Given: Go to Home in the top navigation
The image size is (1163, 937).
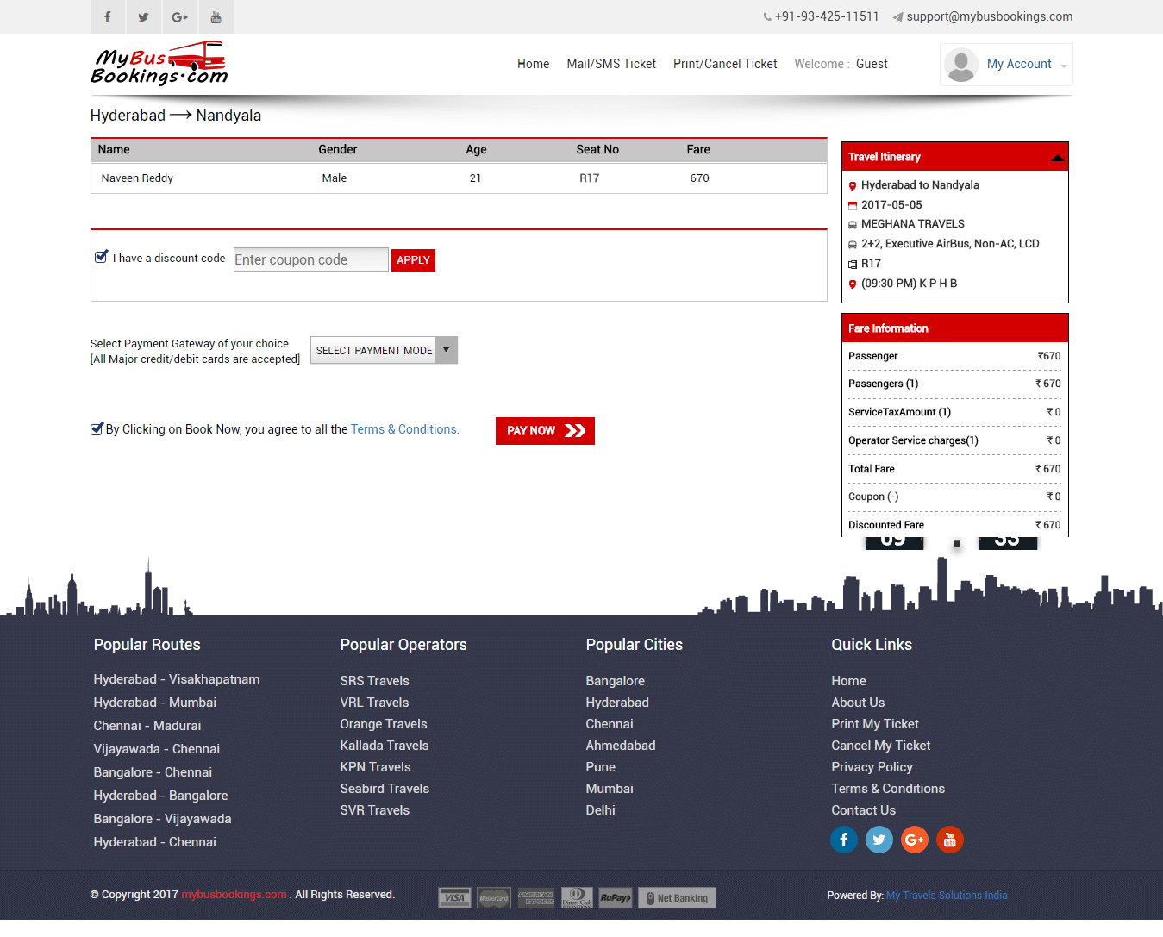Looking at the screenshot, I should pyautogui.click(x=533, y=64).
